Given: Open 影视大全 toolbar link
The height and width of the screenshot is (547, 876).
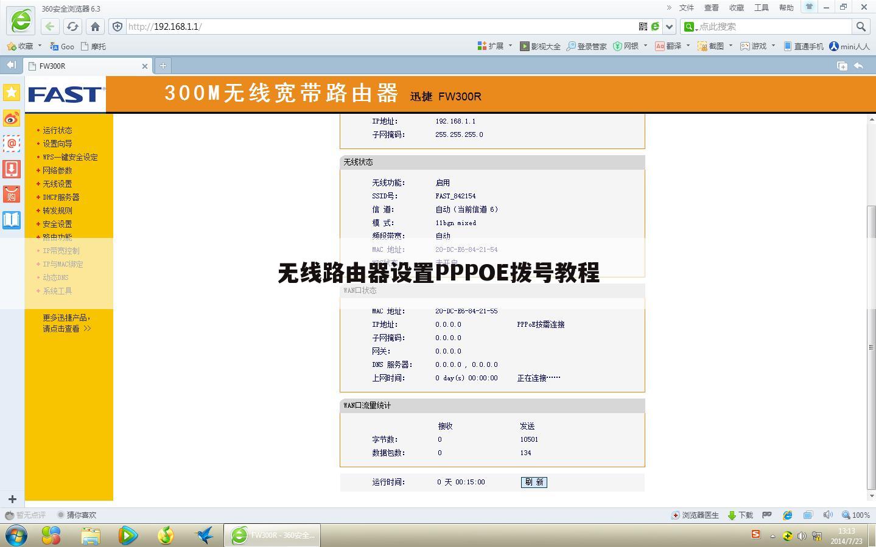Looking at the screenshot, I should 541,46.
